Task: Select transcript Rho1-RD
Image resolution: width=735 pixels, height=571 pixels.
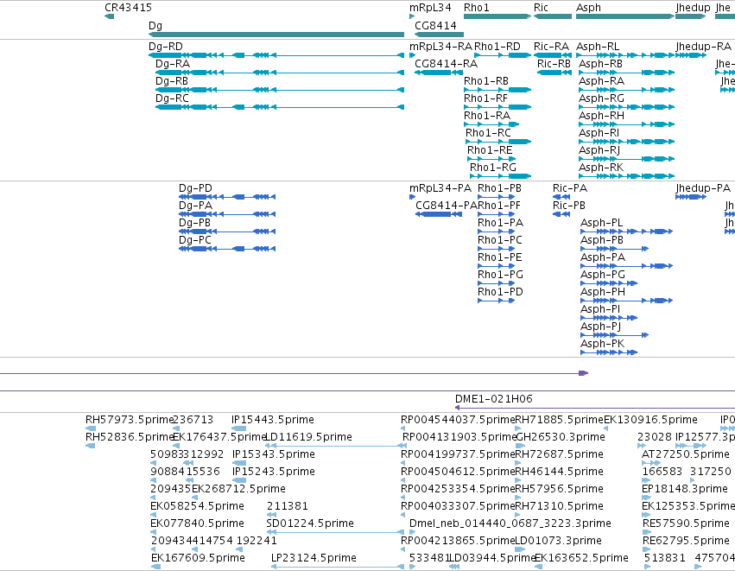Action: (503, 55)
